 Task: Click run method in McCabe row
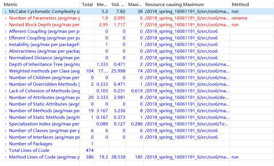(235, 12)
